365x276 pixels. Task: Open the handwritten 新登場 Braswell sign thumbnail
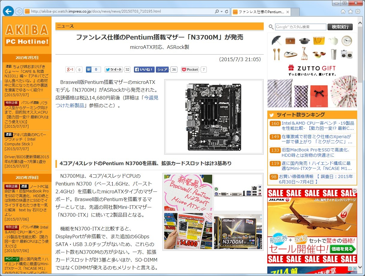(x=188, y=193)
